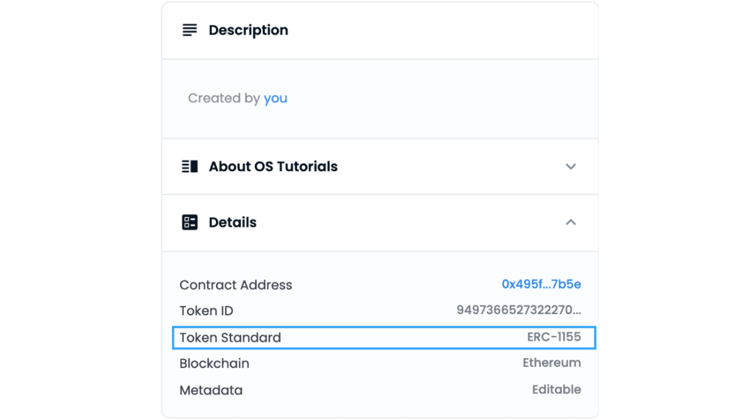Click the Details list icon

pyautogui.click(x=189, y=222)
